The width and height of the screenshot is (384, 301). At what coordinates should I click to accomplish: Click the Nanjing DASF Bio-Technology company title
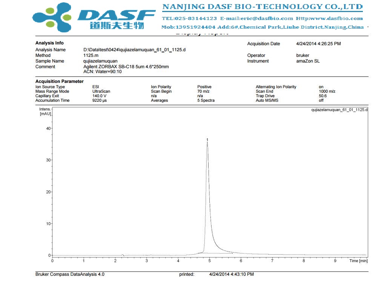click(262, 7)
